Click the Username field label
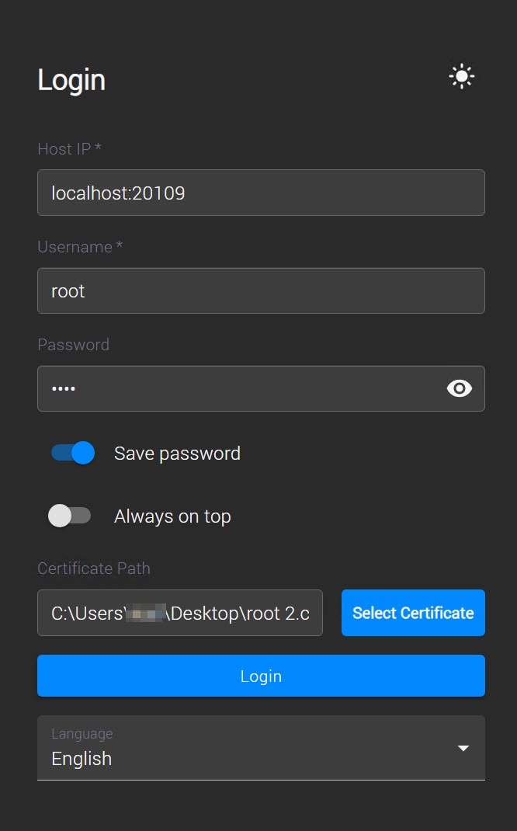This screenshot has height=831, width=517. 80,247
